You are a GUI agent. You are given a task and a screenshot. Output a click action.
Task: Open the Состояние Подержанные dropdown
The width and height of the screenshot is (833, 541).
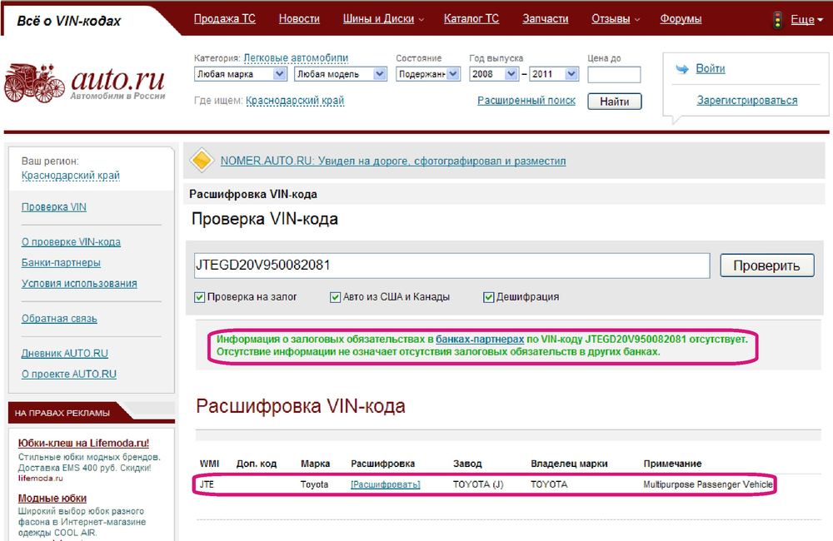(428, 74)
